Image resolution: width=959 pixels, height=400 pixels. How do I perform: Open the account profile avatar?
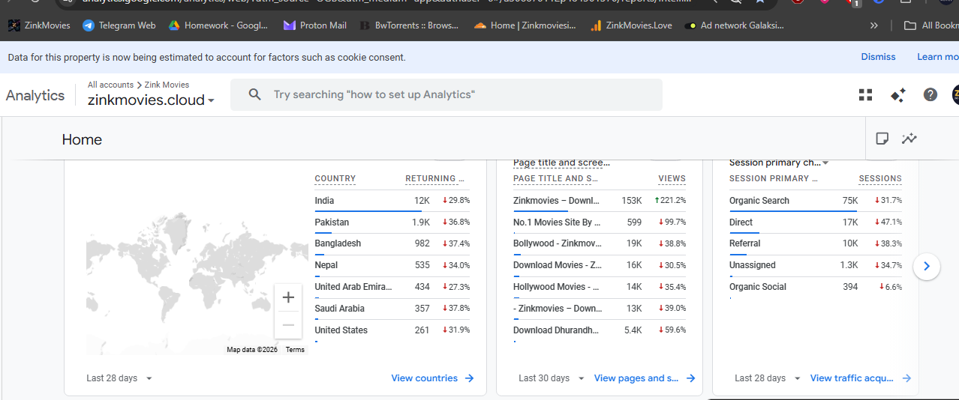(x=954, y=94)
